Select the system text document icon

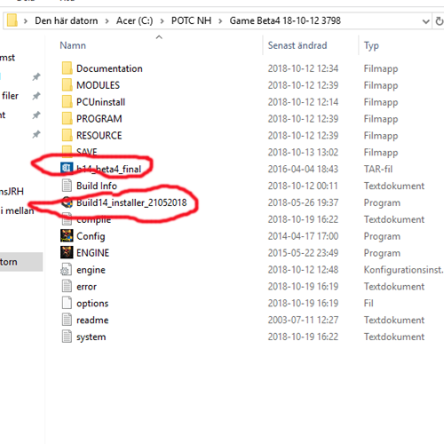pyautogui.click(x=67, y=337)
